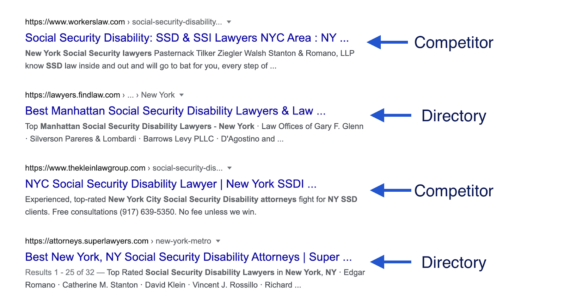Image resolution: width=564 pixels, height=303 pixels.
Task: Click the dropdown arrow next to workerslaw.com breadcrumb
Action: (229, 22)
